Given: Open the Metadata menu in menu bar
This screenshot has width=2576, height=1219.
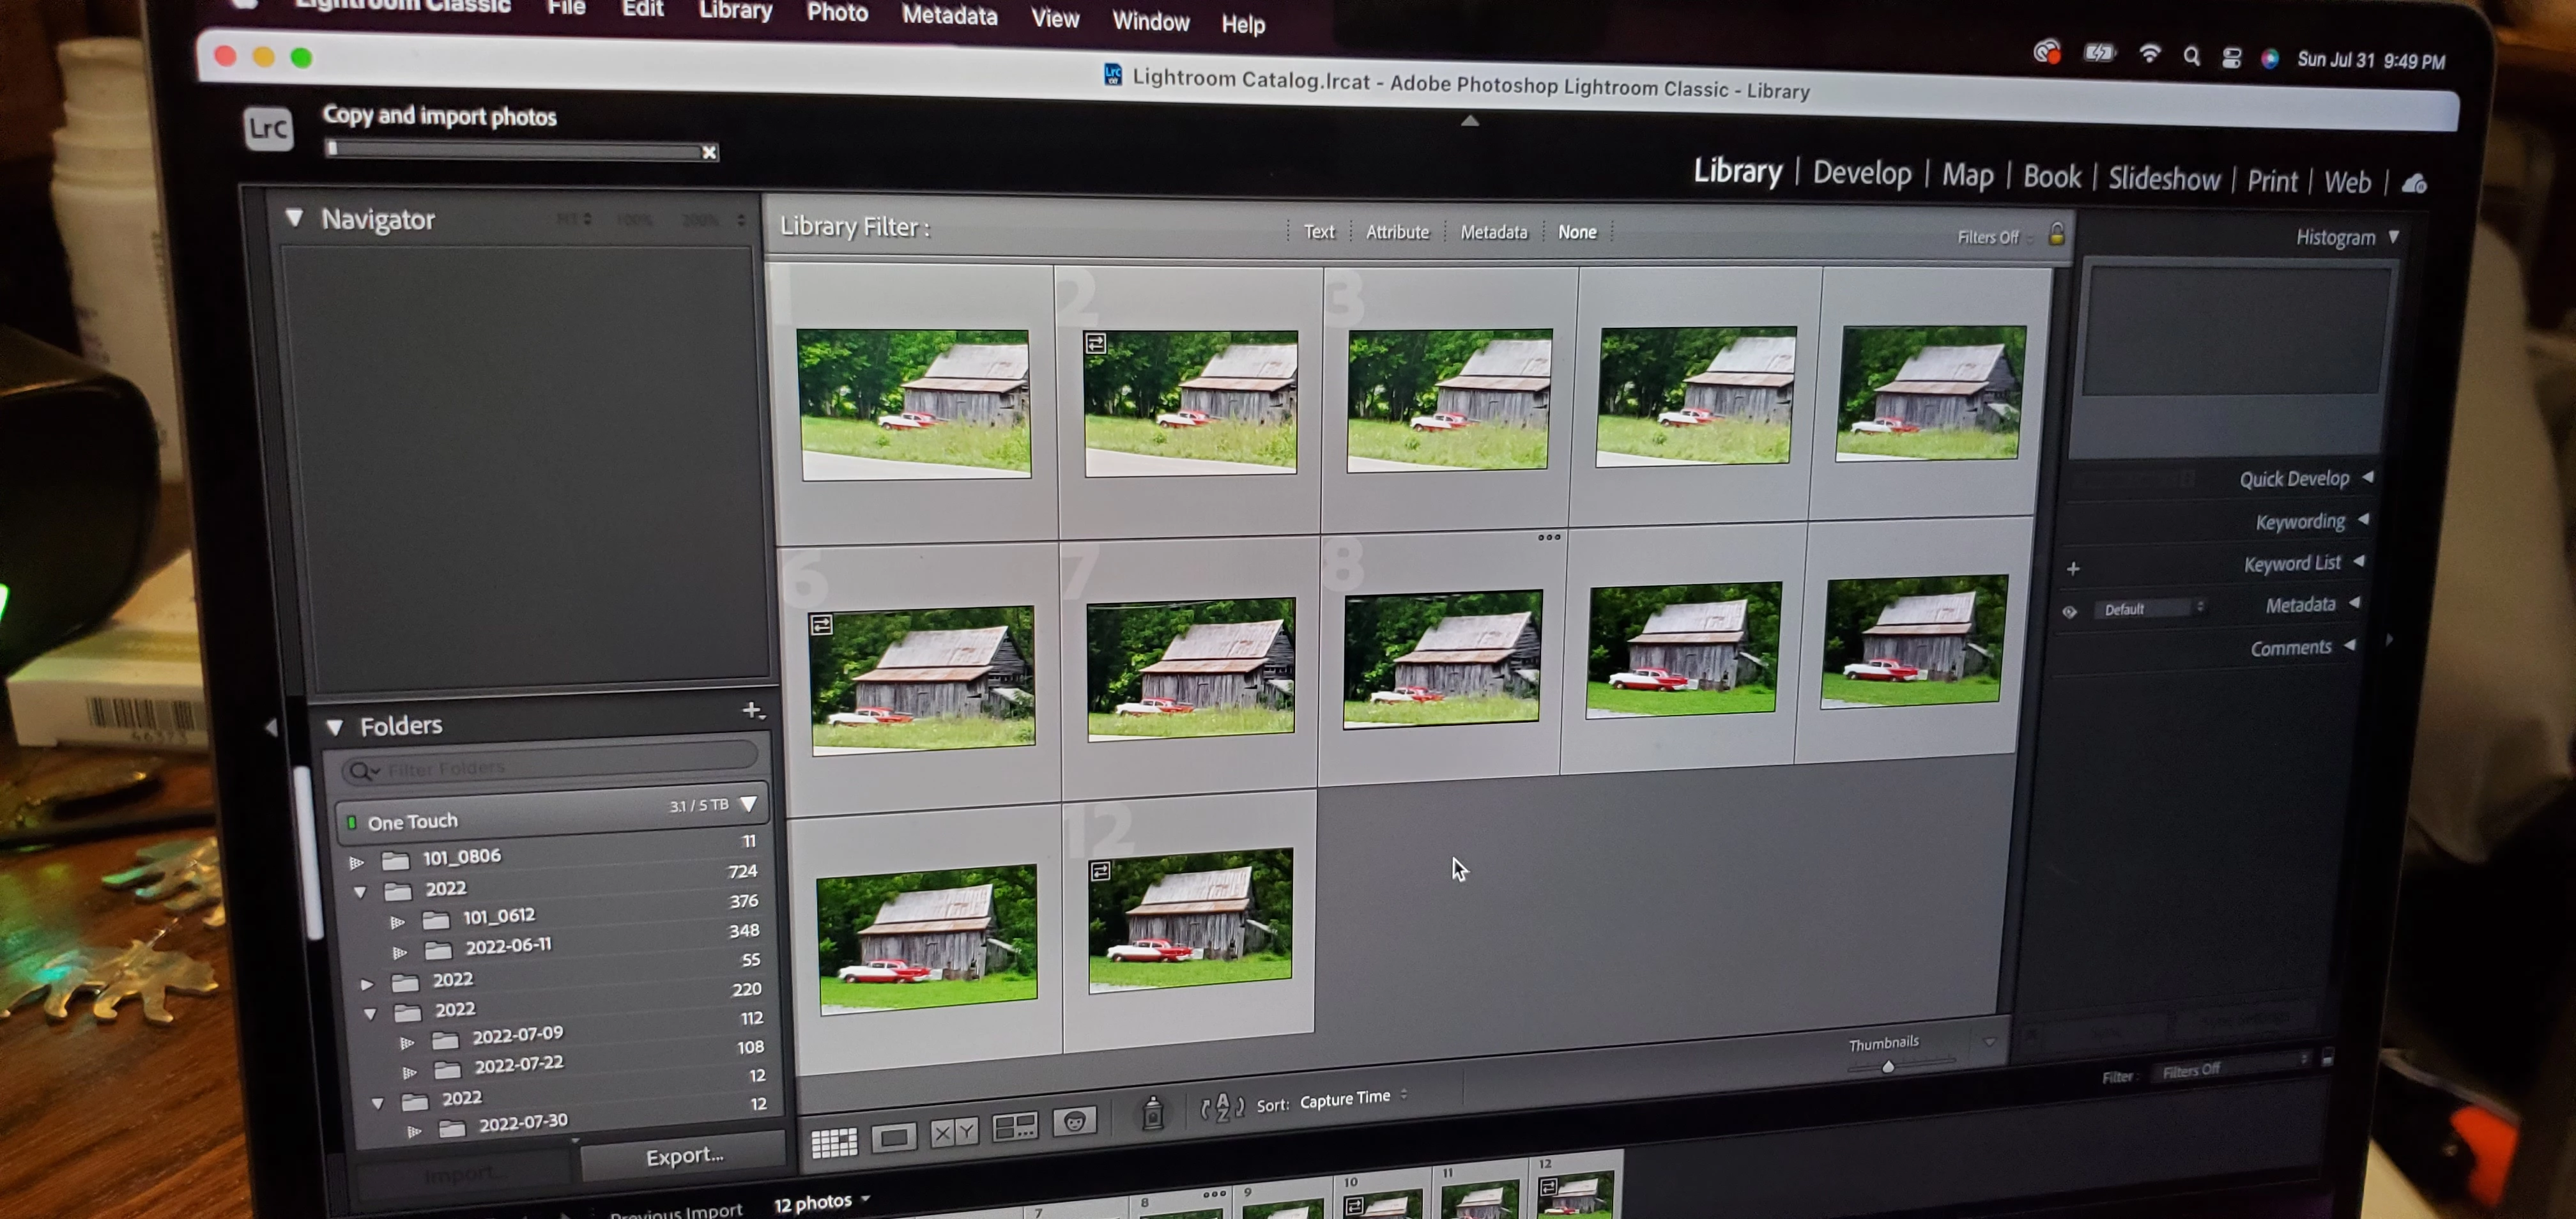Looking at the screenshot, I should [x=948, y=15].
